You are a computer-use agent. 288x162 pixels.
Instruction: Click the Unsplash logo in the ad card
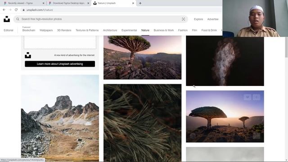point(28,55)
